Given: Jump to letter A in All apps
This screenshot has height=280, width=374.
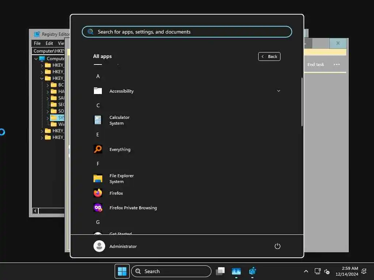Looking at the screenshot, I should [98, 76].
